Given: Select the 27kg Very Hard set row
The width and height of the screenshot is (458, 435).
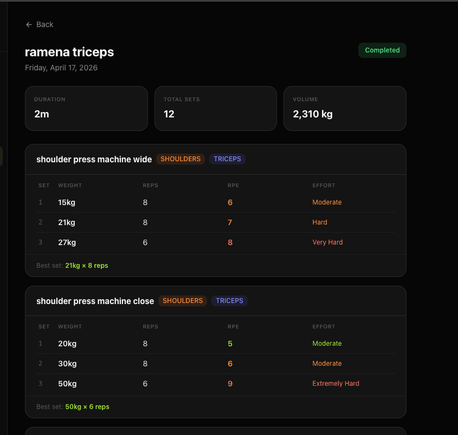Looking at the screenshot, I should [215, 242].
